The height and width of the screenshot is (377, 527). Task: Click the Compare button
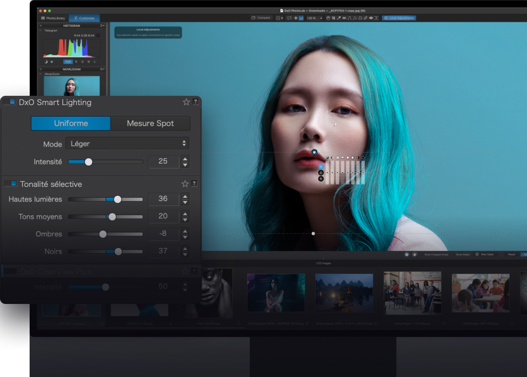(x=261, y=18)
